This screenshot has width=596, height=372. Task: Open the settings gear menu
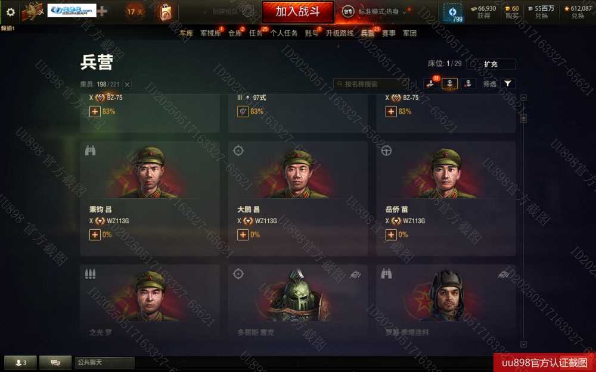coord(11,12)
